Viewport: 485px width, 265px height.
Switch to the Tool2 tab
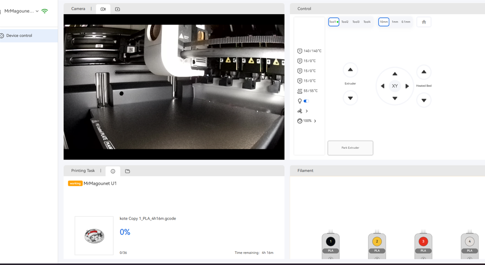[x=345, y=22]
